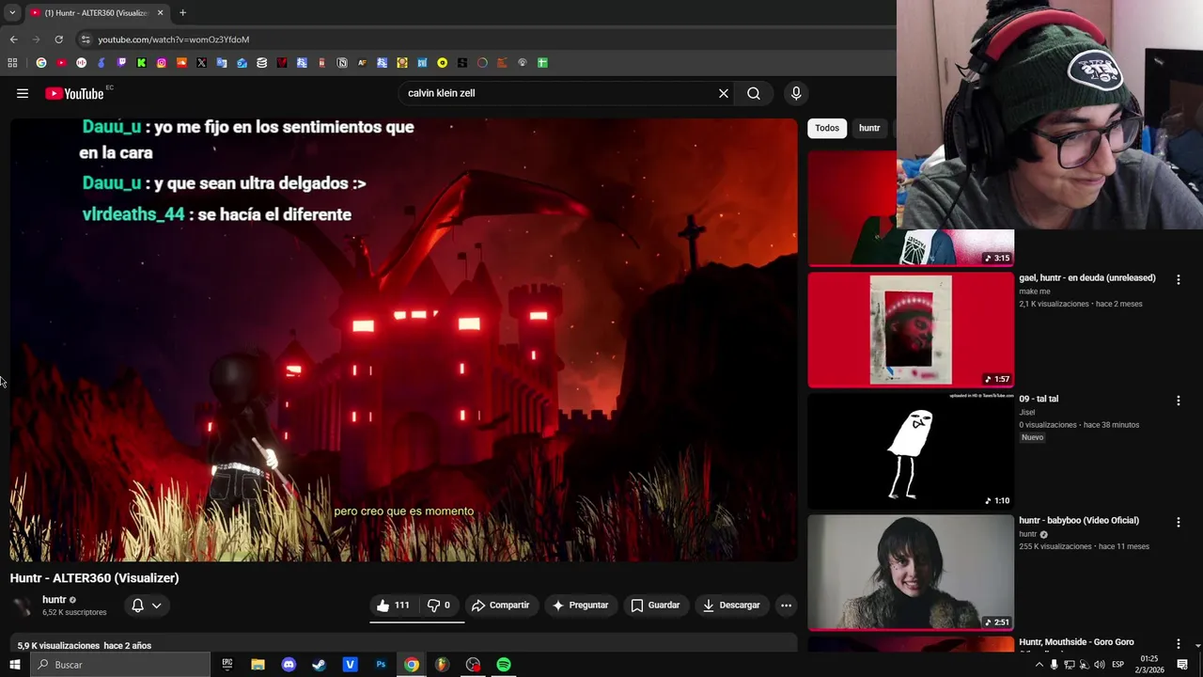Open the SoundCloud bookmark
This screenshot has height=677, width=1203.
(181, 63)
